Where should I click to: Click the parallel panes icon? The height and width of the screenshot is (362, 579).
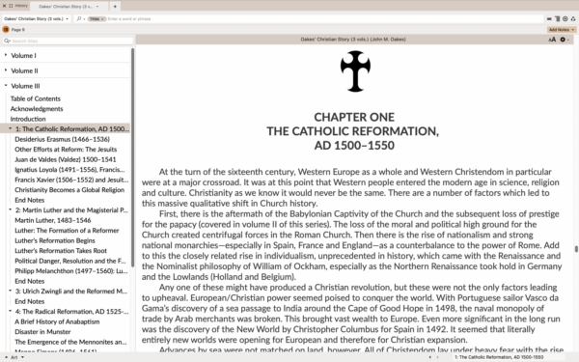(x=557, y=19)
